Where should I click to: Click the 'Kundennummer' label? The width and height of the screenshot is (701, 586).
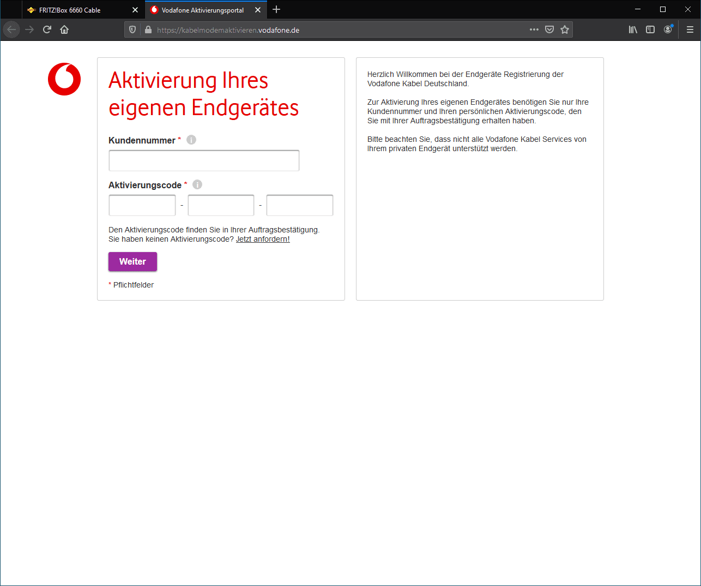142,140
